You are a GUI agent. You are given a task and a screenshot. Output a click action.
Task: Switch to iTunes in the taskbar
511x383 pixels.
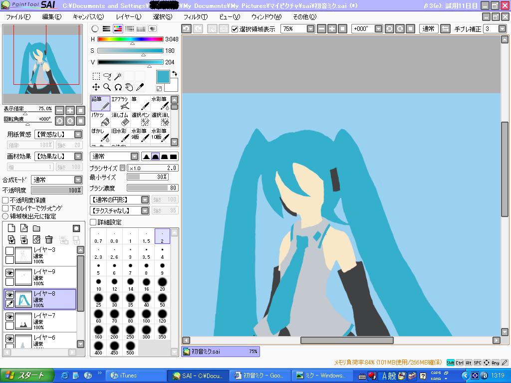(136, 376)
